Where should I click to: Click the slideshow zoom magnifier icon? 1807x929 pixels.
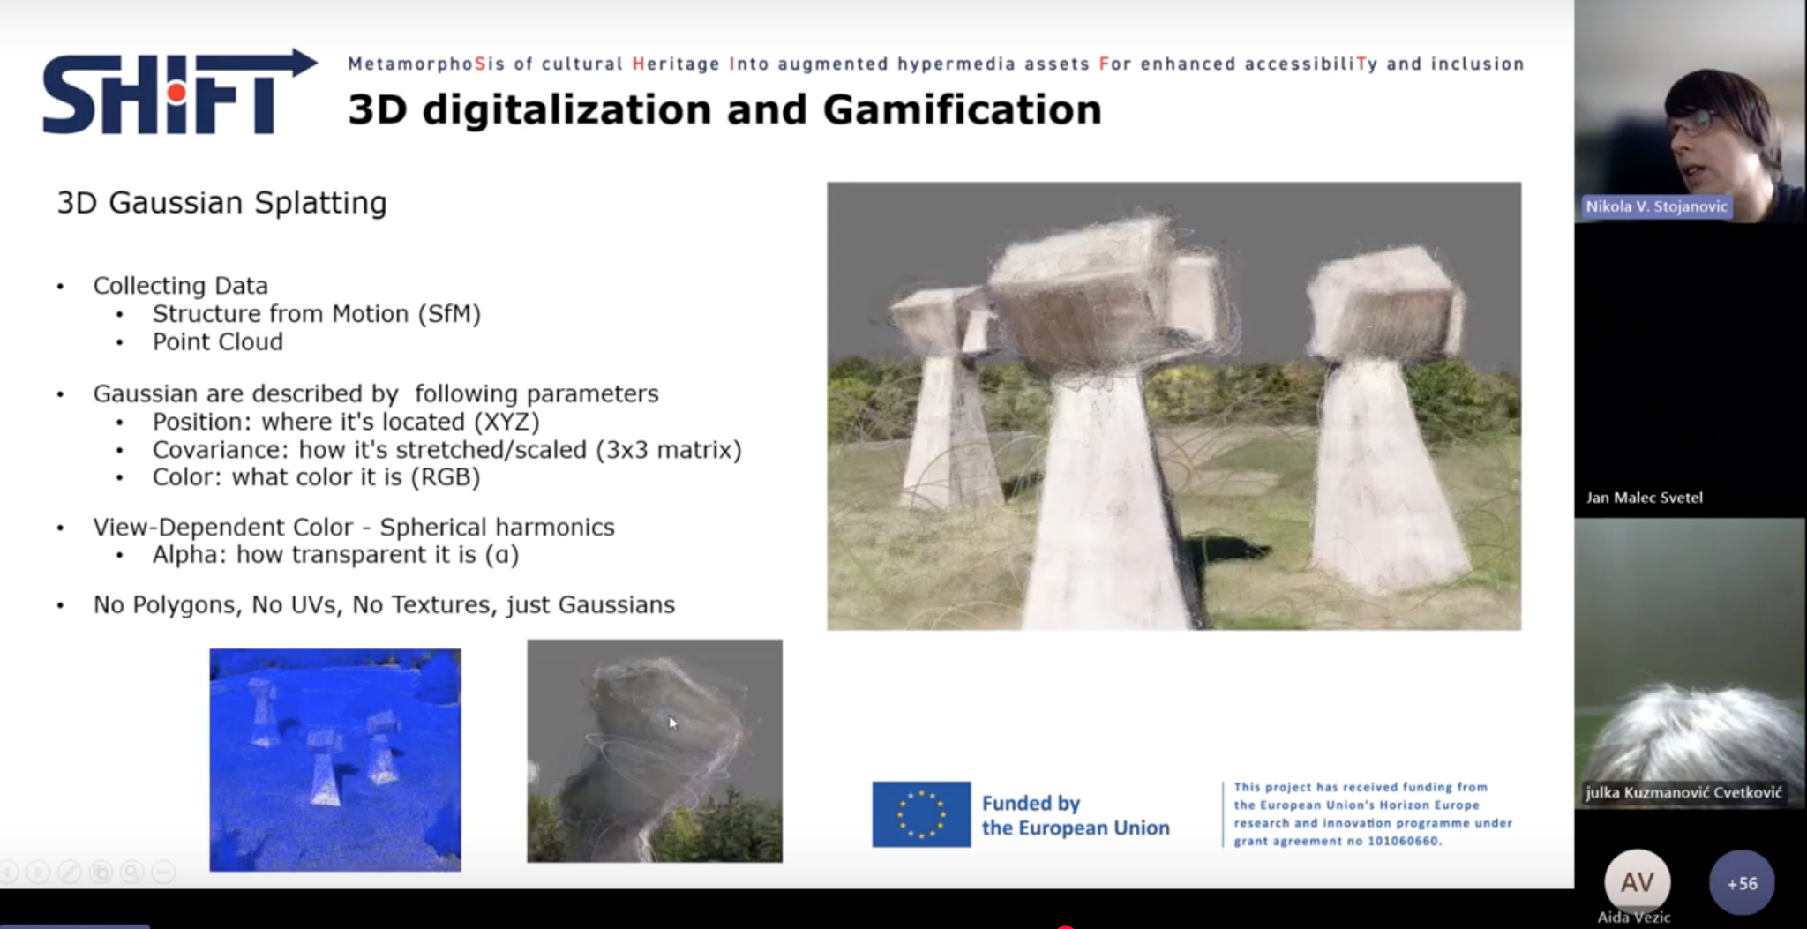pyautogui.click(x=132, y=873)
